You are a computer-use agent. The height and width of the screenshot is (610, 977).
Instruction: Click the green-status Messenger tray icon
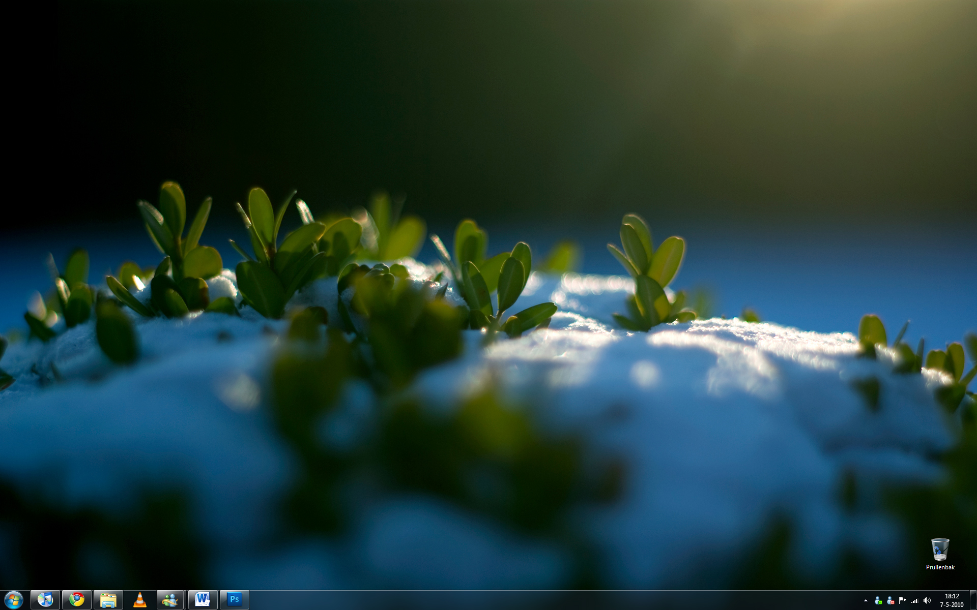tap(878, 600)
